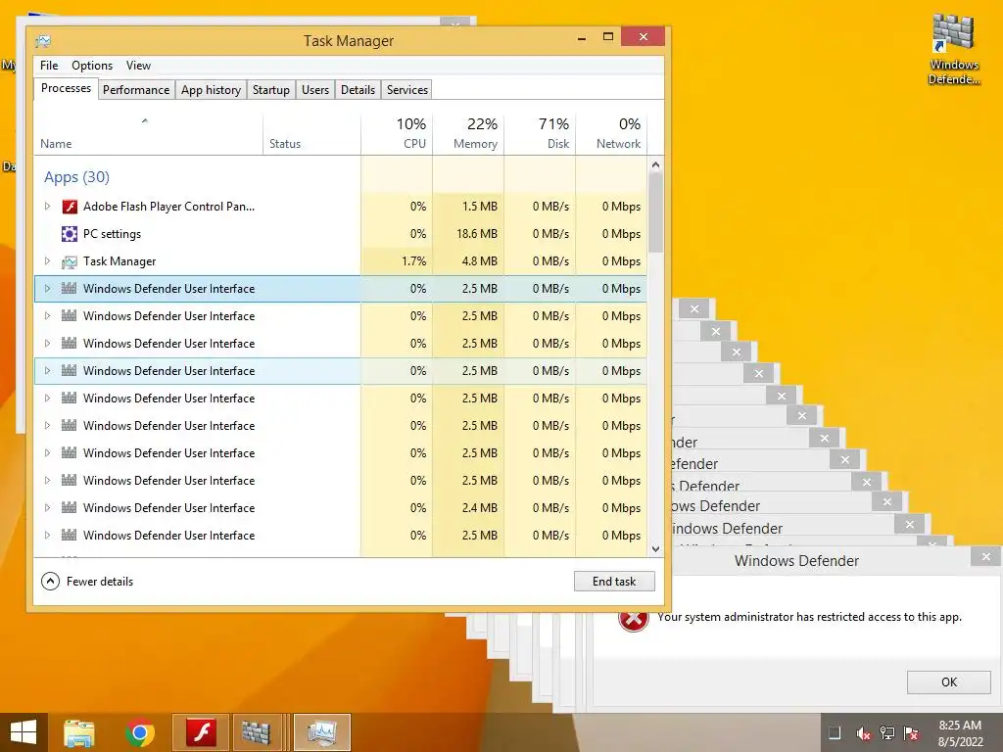Close the frontmost Windows Defender dialog
1003x752 pixels.
[985, 557]
